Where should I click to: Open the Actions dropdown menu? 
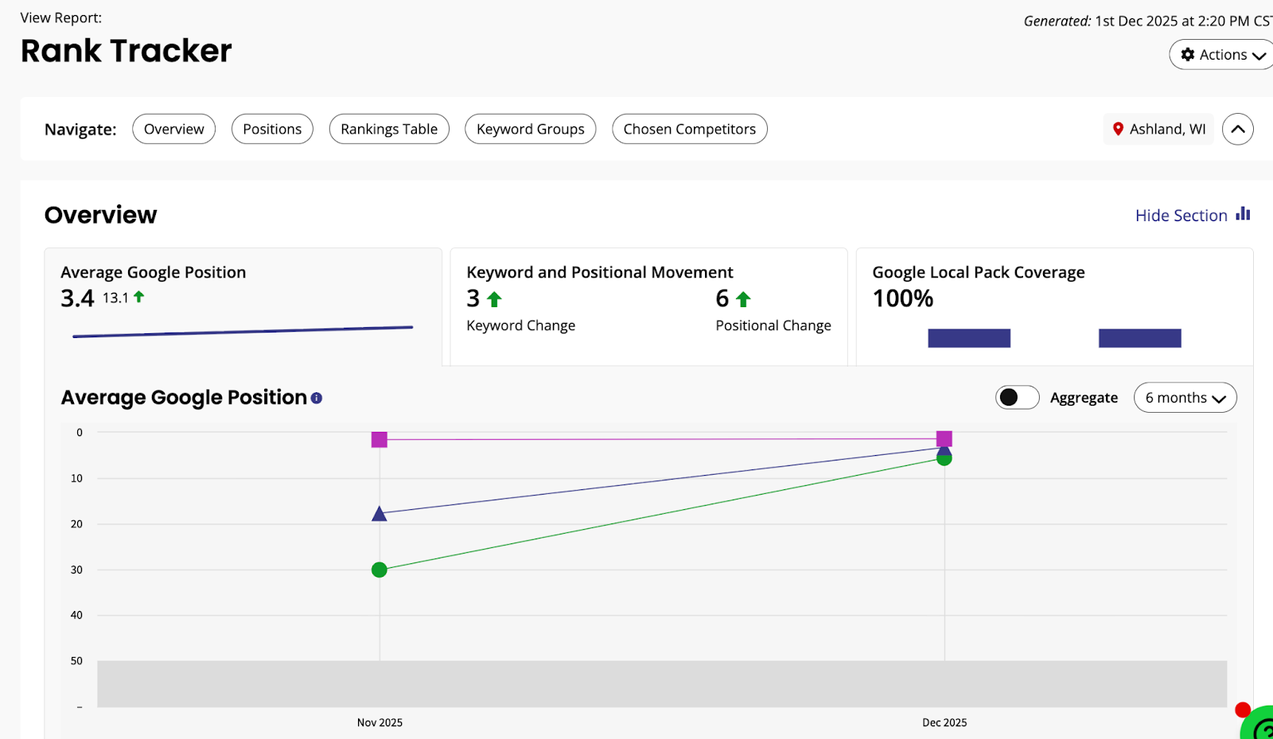coord(1221,55)
